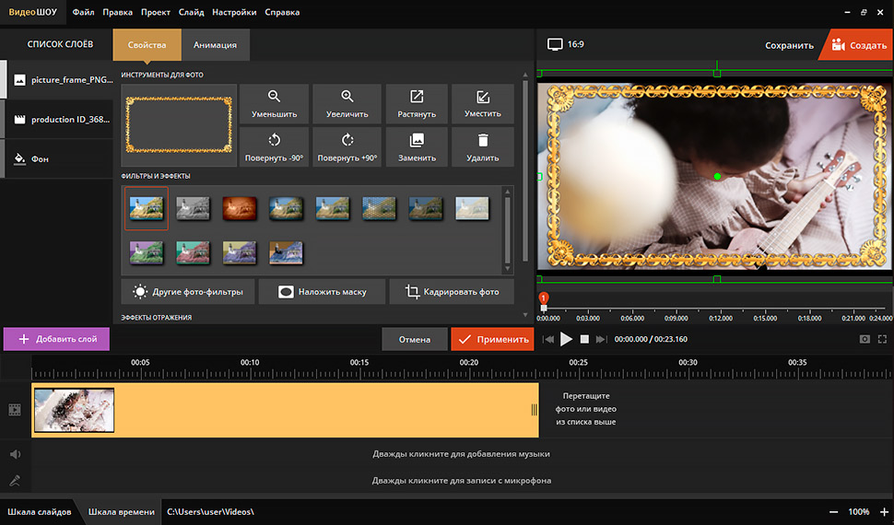Open the 16:9 aspect ratio selector
The image size is (894, 525).
click(566, 44)
